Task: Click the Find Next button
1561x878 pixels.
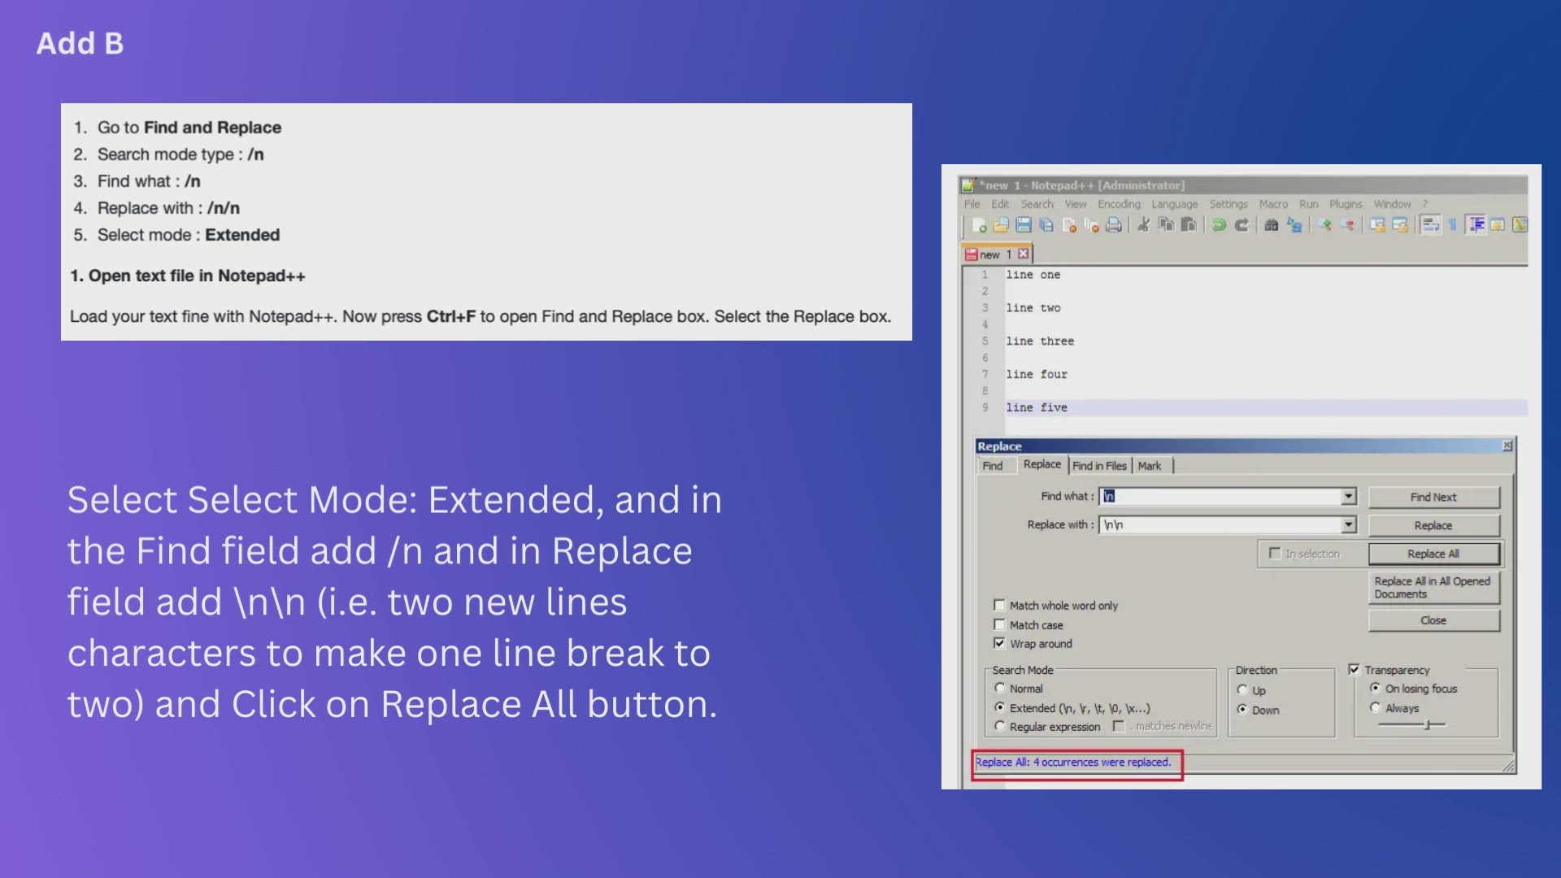Action: pos(1433,497)
